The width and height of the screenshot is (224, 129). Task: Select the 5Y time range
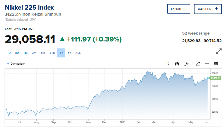[x=70, y=53]
